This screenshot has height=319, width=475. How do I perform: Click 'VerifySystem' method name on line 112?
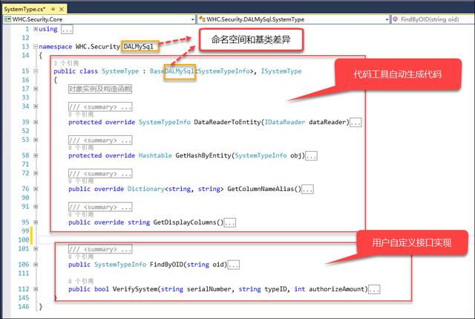tap(135, 289)
